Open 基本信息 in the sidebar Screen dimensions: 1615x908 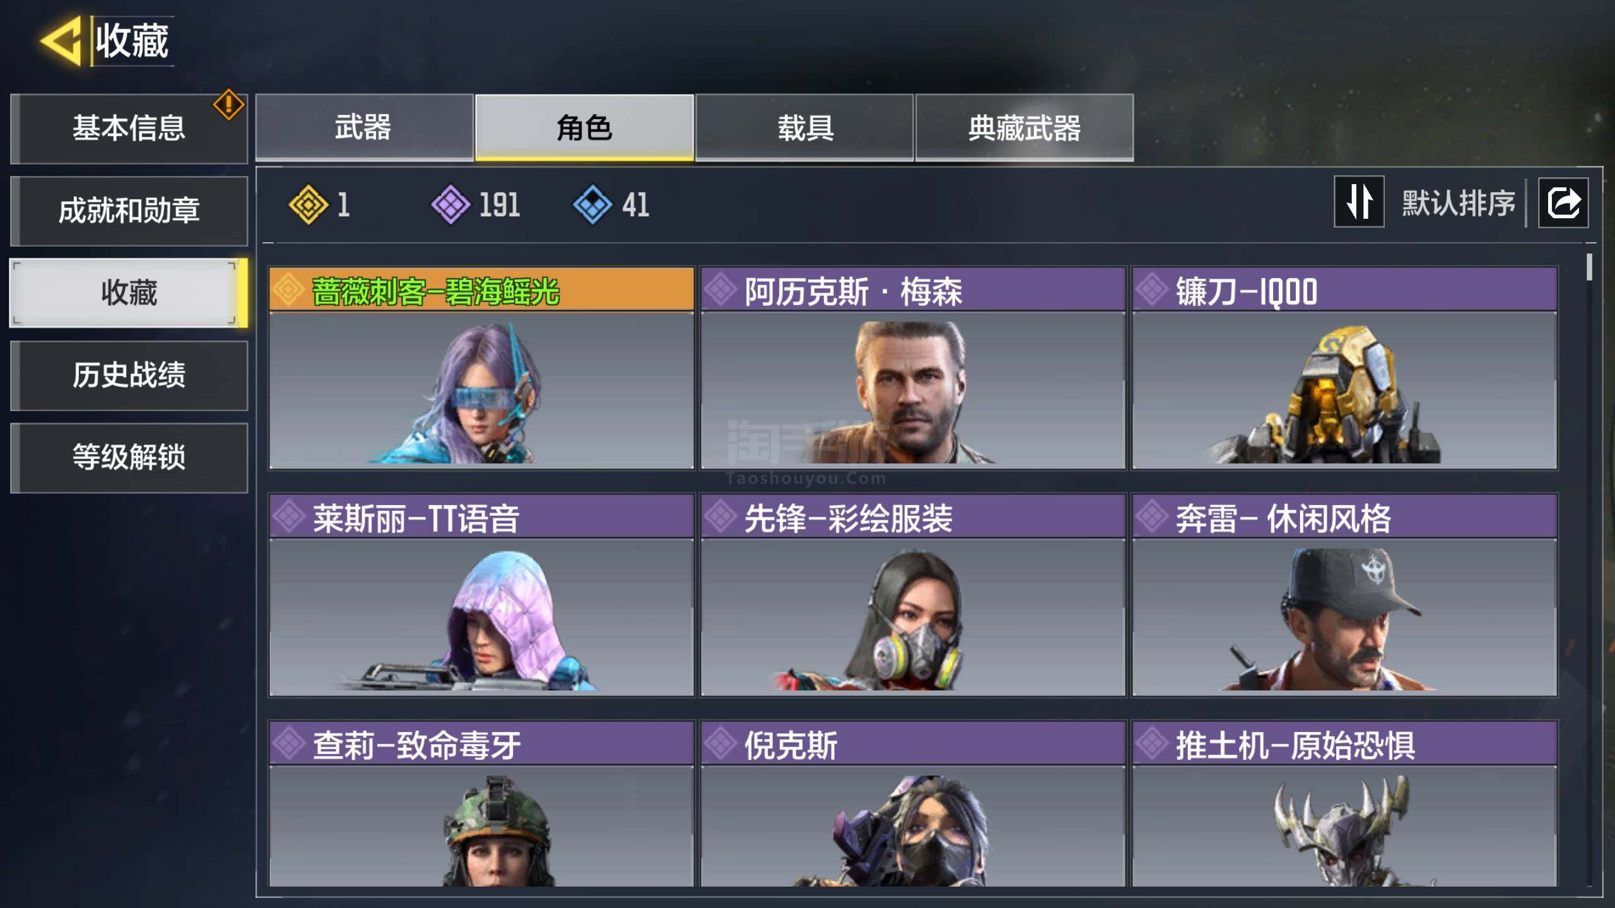click(x=129, y=129)
